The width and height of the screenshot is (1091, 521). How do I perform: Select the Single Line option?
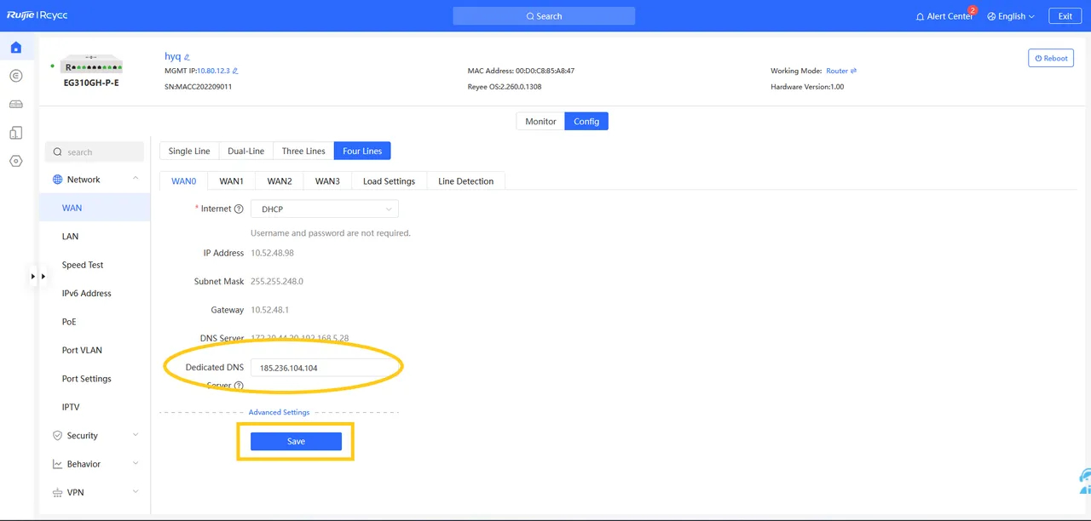coord(189,151)
